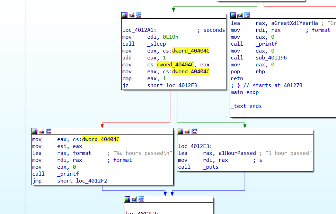
Task: Select the 'cmp eax, 1' line
Action: [144, 78]
